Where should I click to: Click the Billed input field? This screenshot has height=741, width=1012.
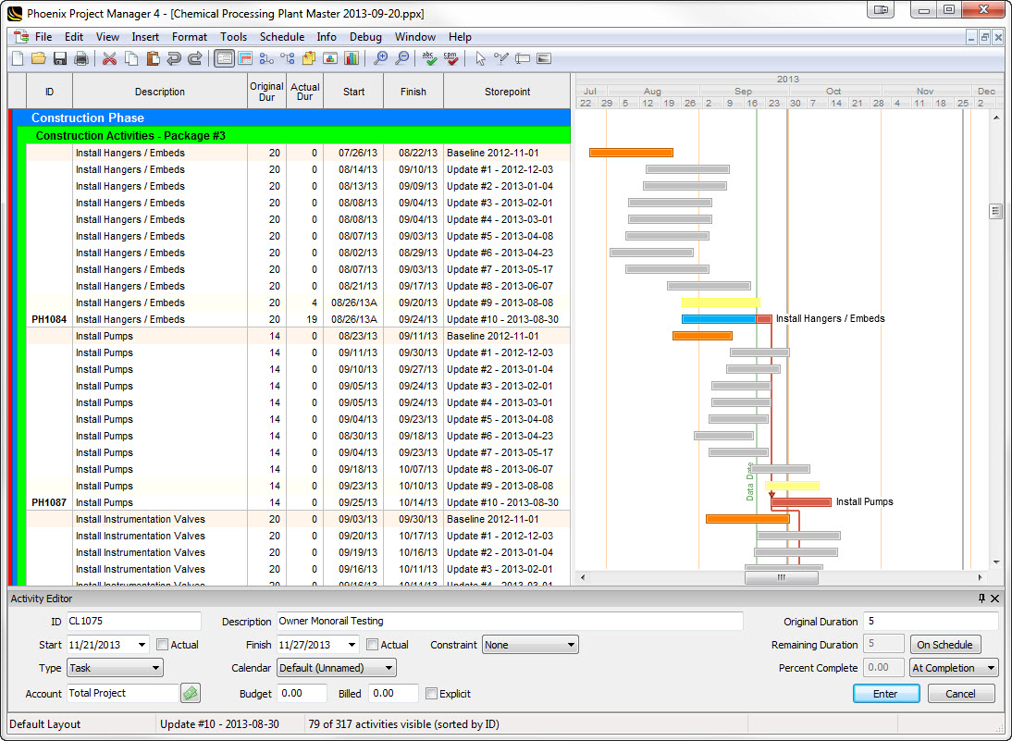[394, 693]
